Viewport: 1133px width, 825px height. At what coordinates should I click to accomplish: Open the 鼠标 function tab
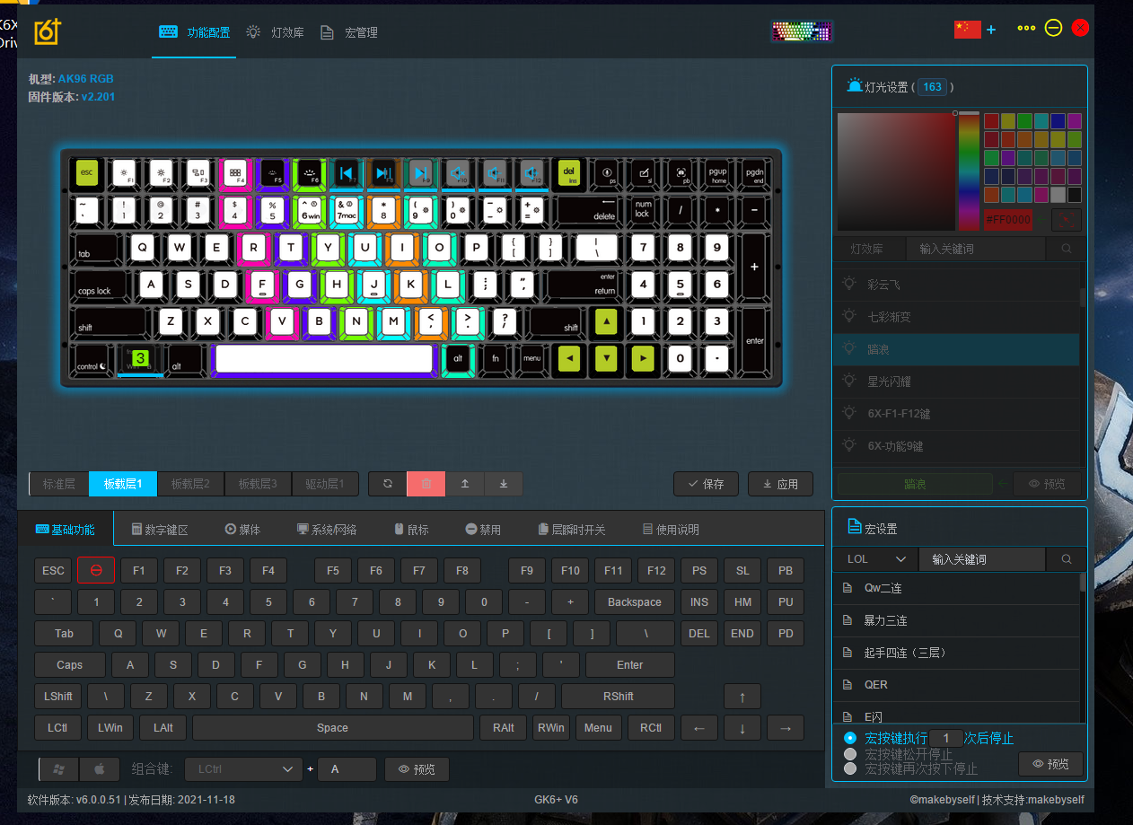pyautogui.click(x=411, y=530)
